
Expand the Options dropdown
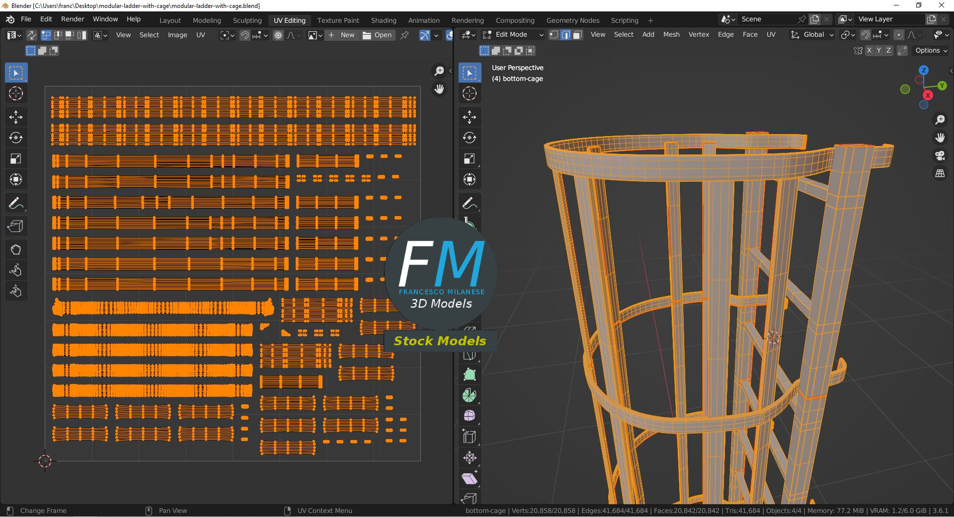(931, 51)
